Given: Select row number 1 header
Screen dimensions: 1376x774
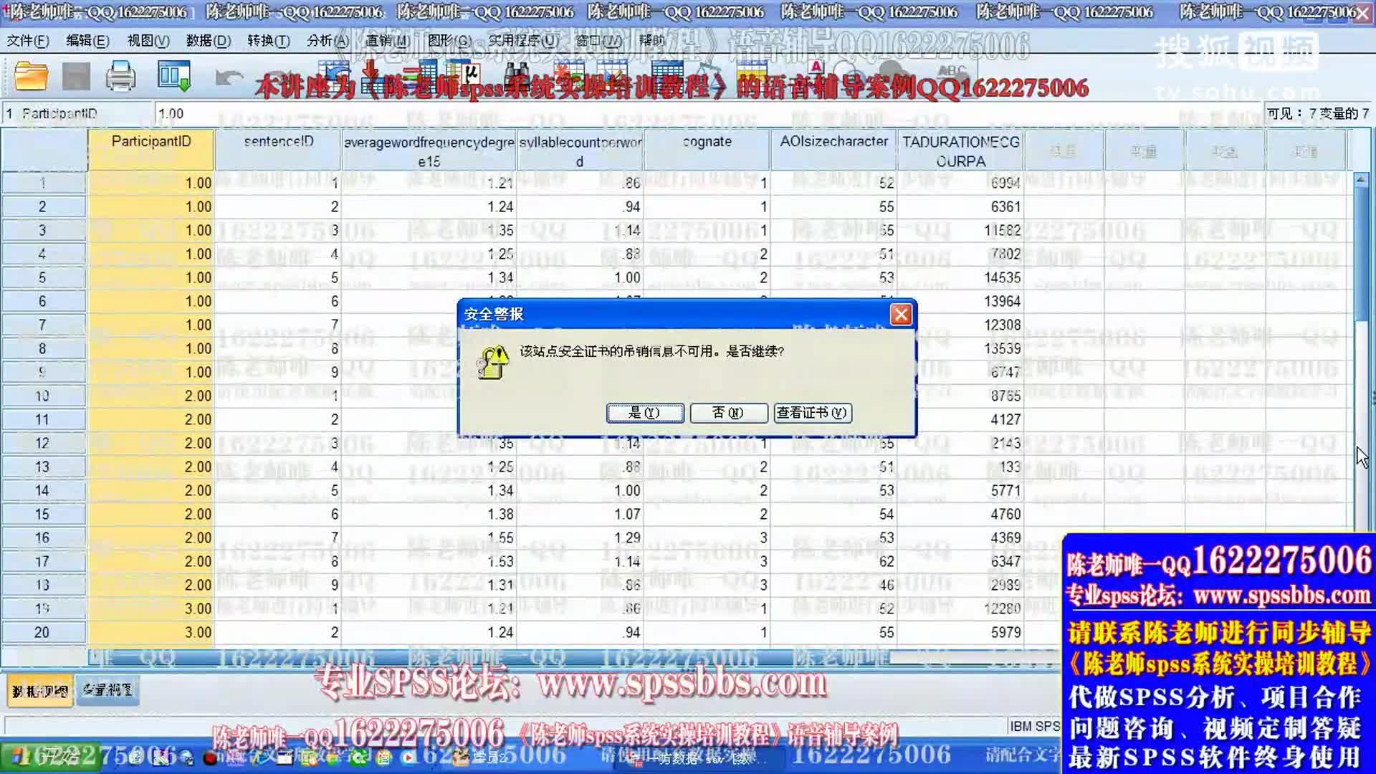Looking at the screenshot, I should pyautogui.click(x=43, y=183).
